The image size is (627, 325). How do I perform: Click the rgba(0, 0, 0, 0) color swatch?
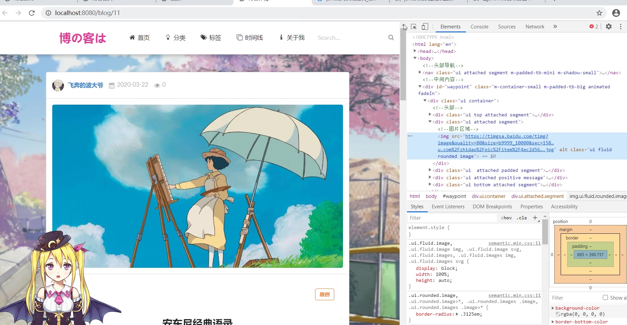558,314
